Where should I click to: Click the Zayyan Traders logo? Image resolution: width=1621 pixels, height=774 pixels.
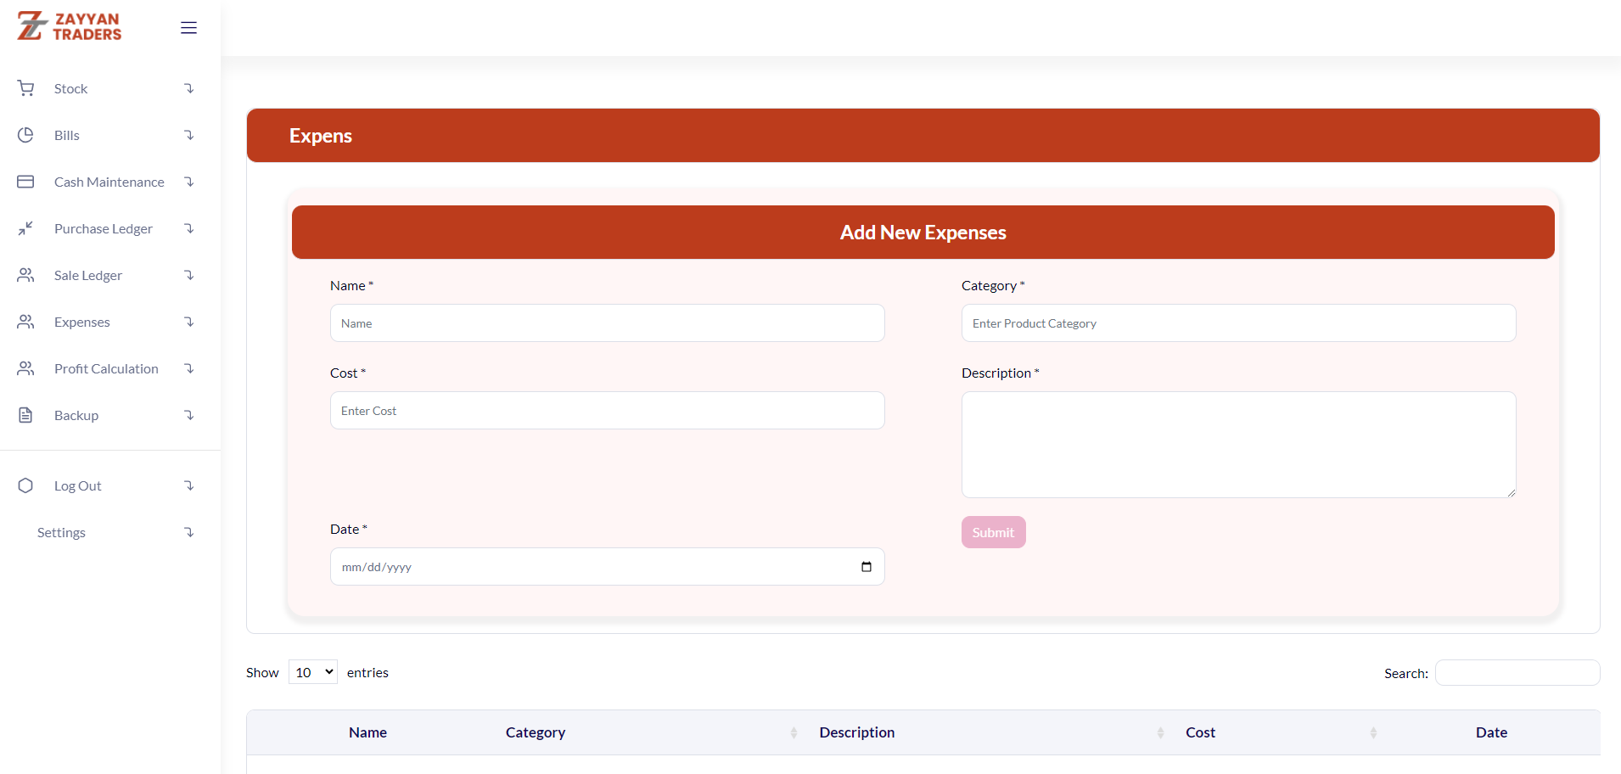[x=70, y=26]
